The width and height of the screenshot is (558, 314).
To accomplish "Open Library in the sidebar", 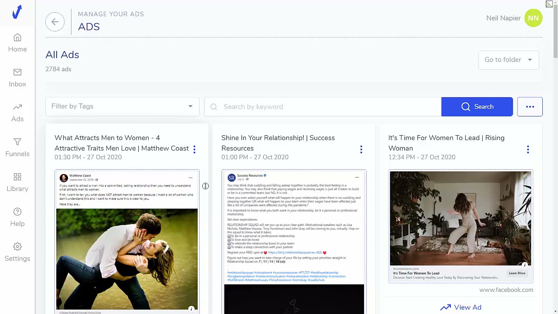I will tap(17, 183).
